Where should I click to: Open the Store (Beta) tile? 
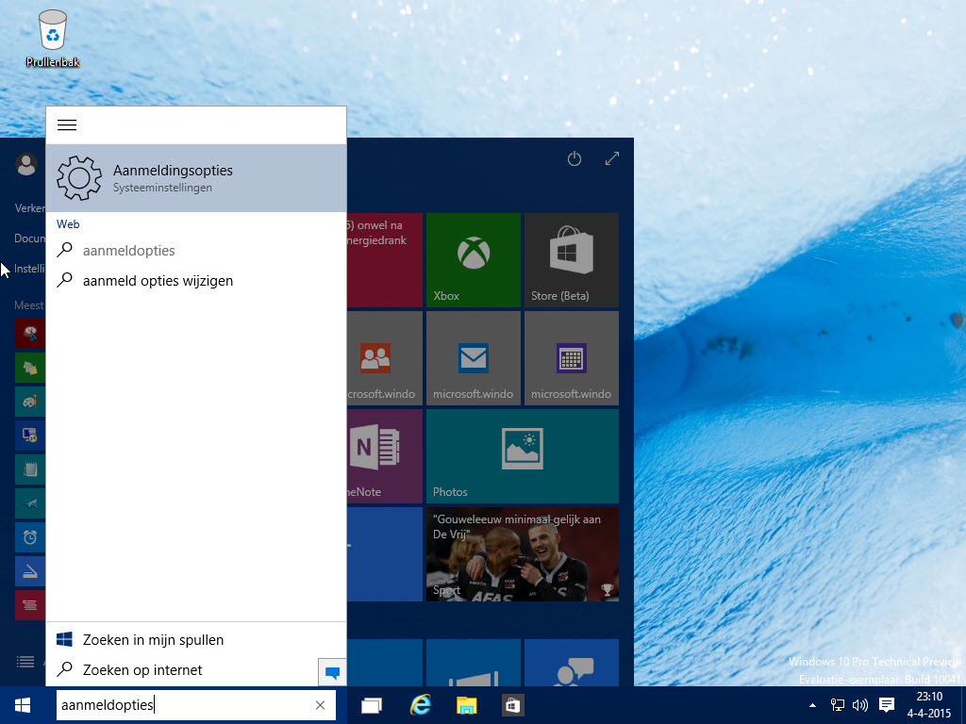pyautogui.click(x=571, y=260)
